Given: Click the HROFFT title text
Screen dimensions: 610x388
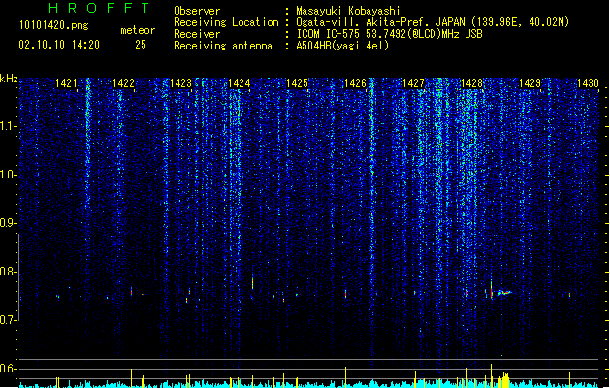Looking at the screenshot, I should tap(99, 8).
